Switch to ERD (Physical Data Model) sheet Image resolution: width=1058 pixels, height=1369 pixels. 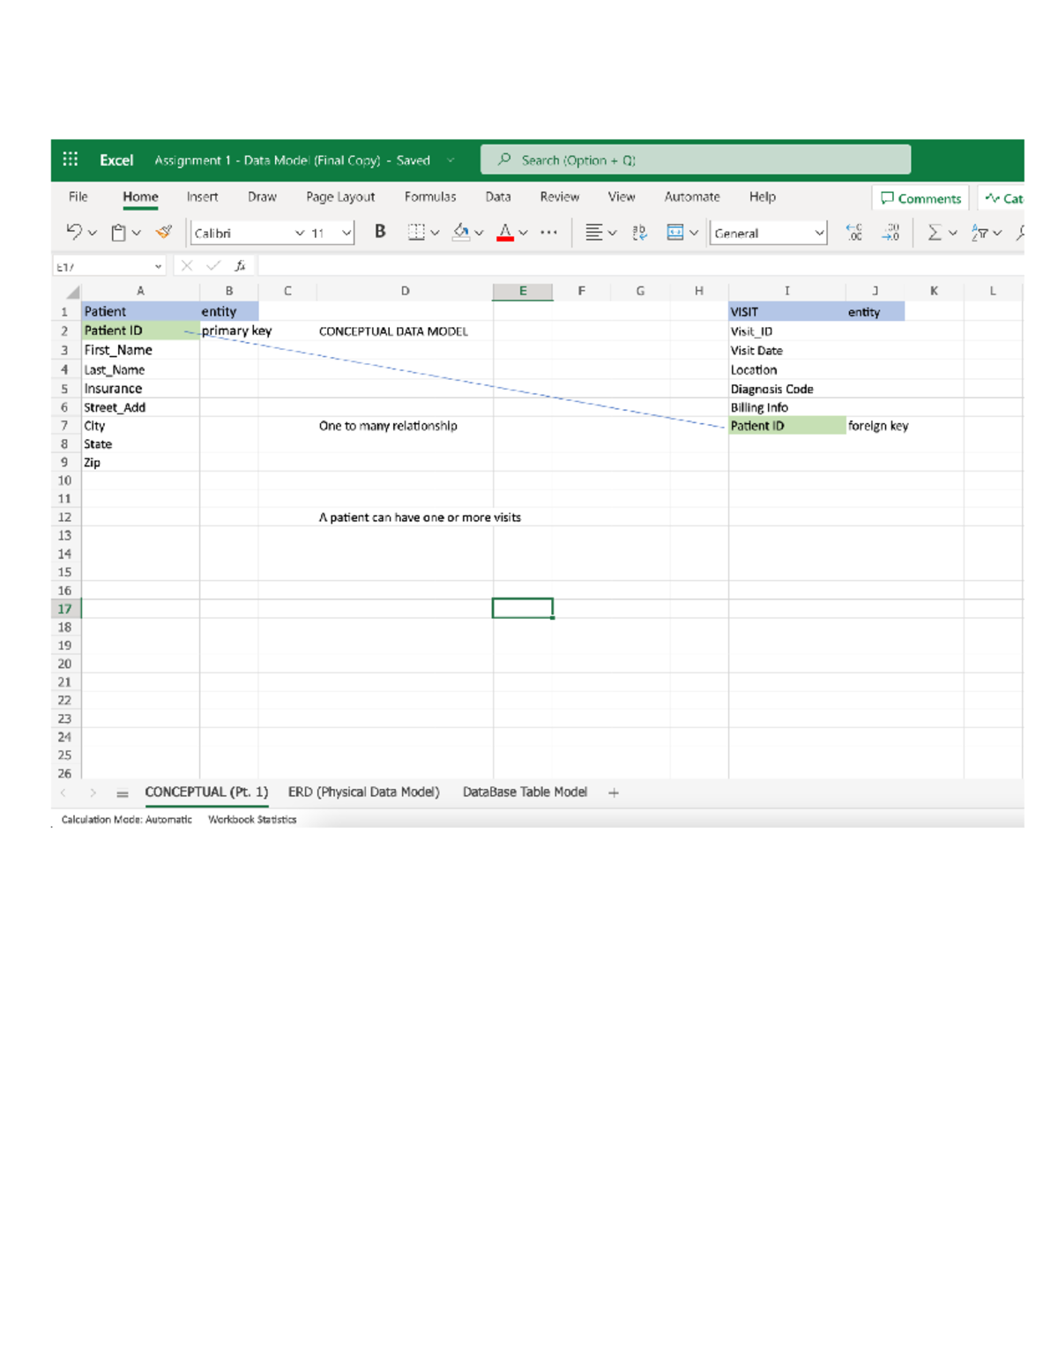(363, 792)
